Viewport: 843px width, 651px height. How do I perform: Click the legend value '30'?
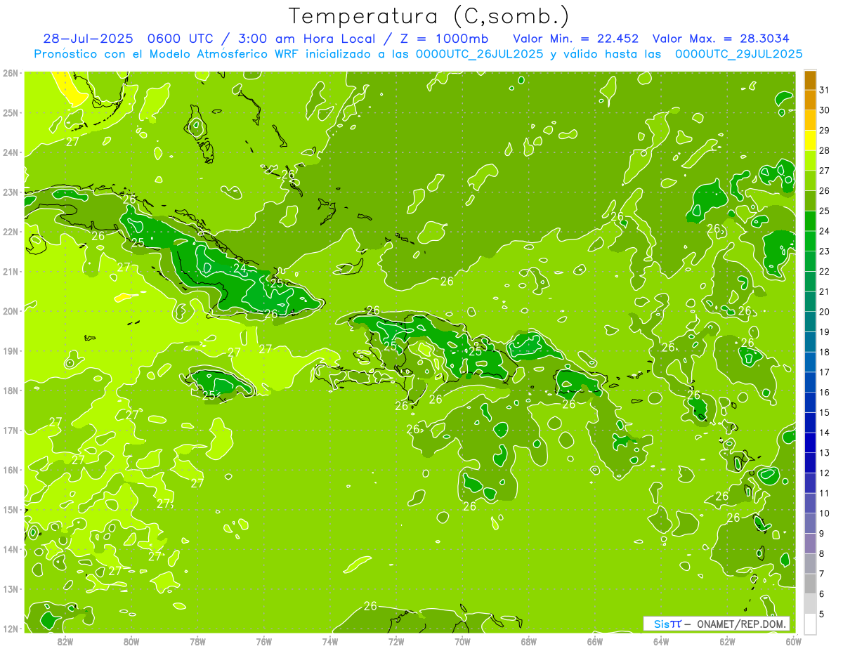(825, 110)
